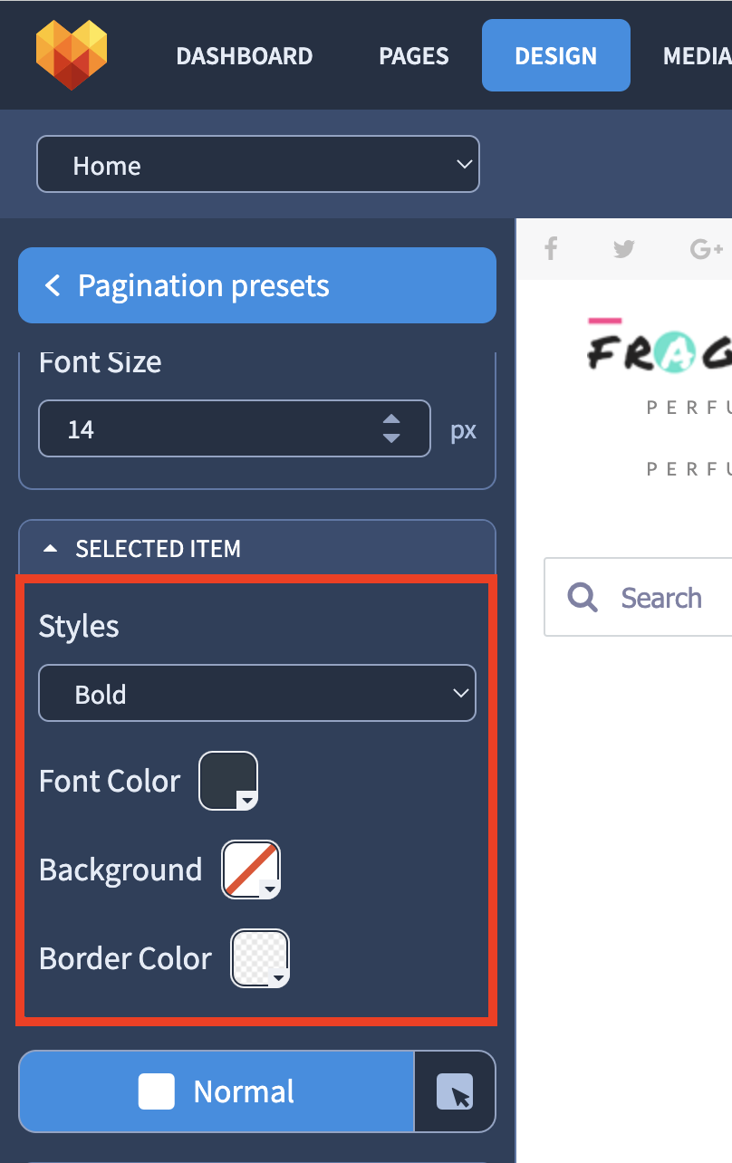This screenshot has width=732, height=1163.
Task: Open the Home page dropdown
Action: coord(258,165)
